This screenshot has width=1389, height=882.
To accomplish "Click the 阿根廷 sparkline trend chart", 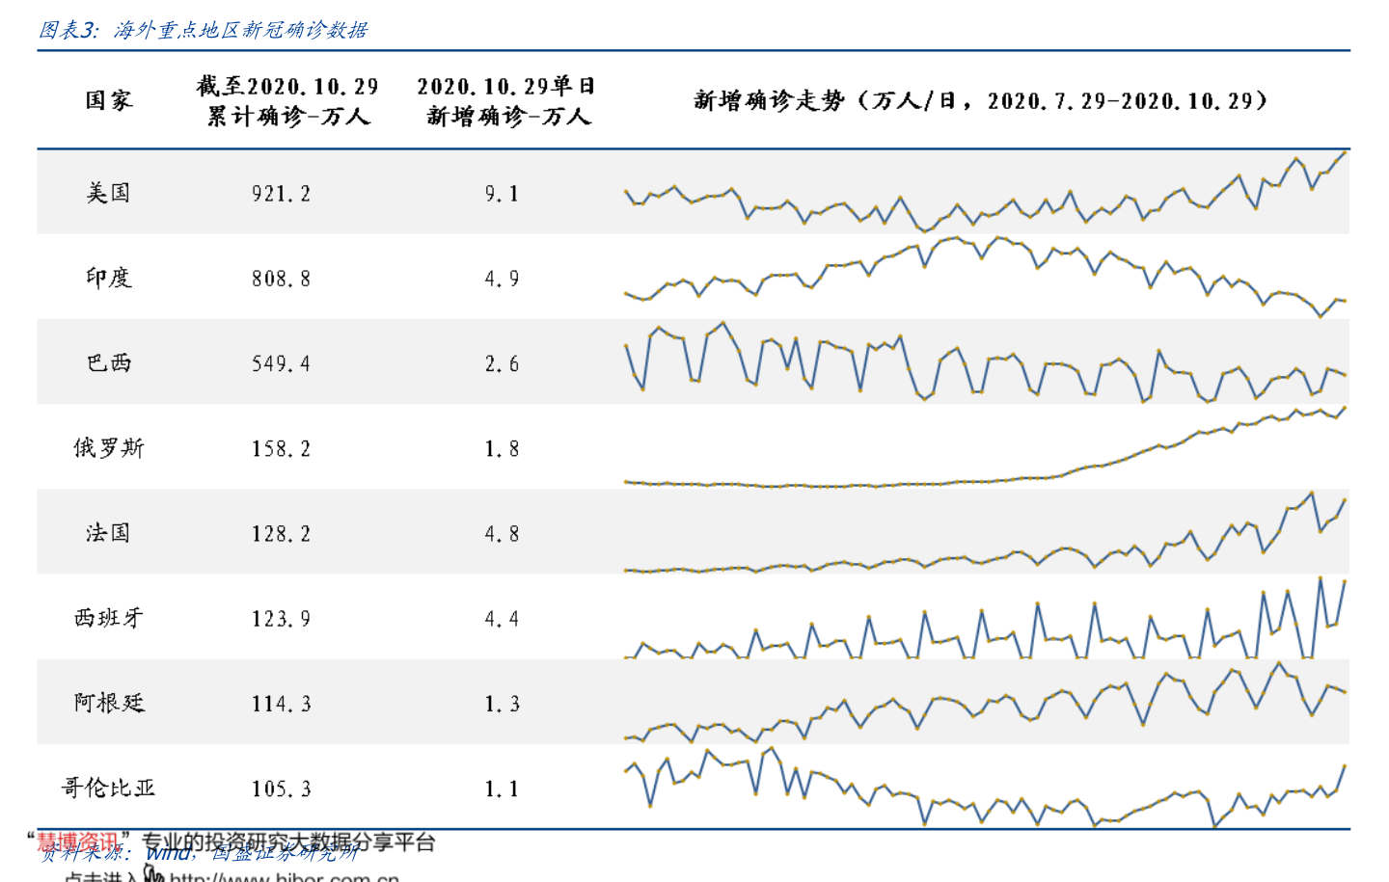I will [x=985, y=702].
